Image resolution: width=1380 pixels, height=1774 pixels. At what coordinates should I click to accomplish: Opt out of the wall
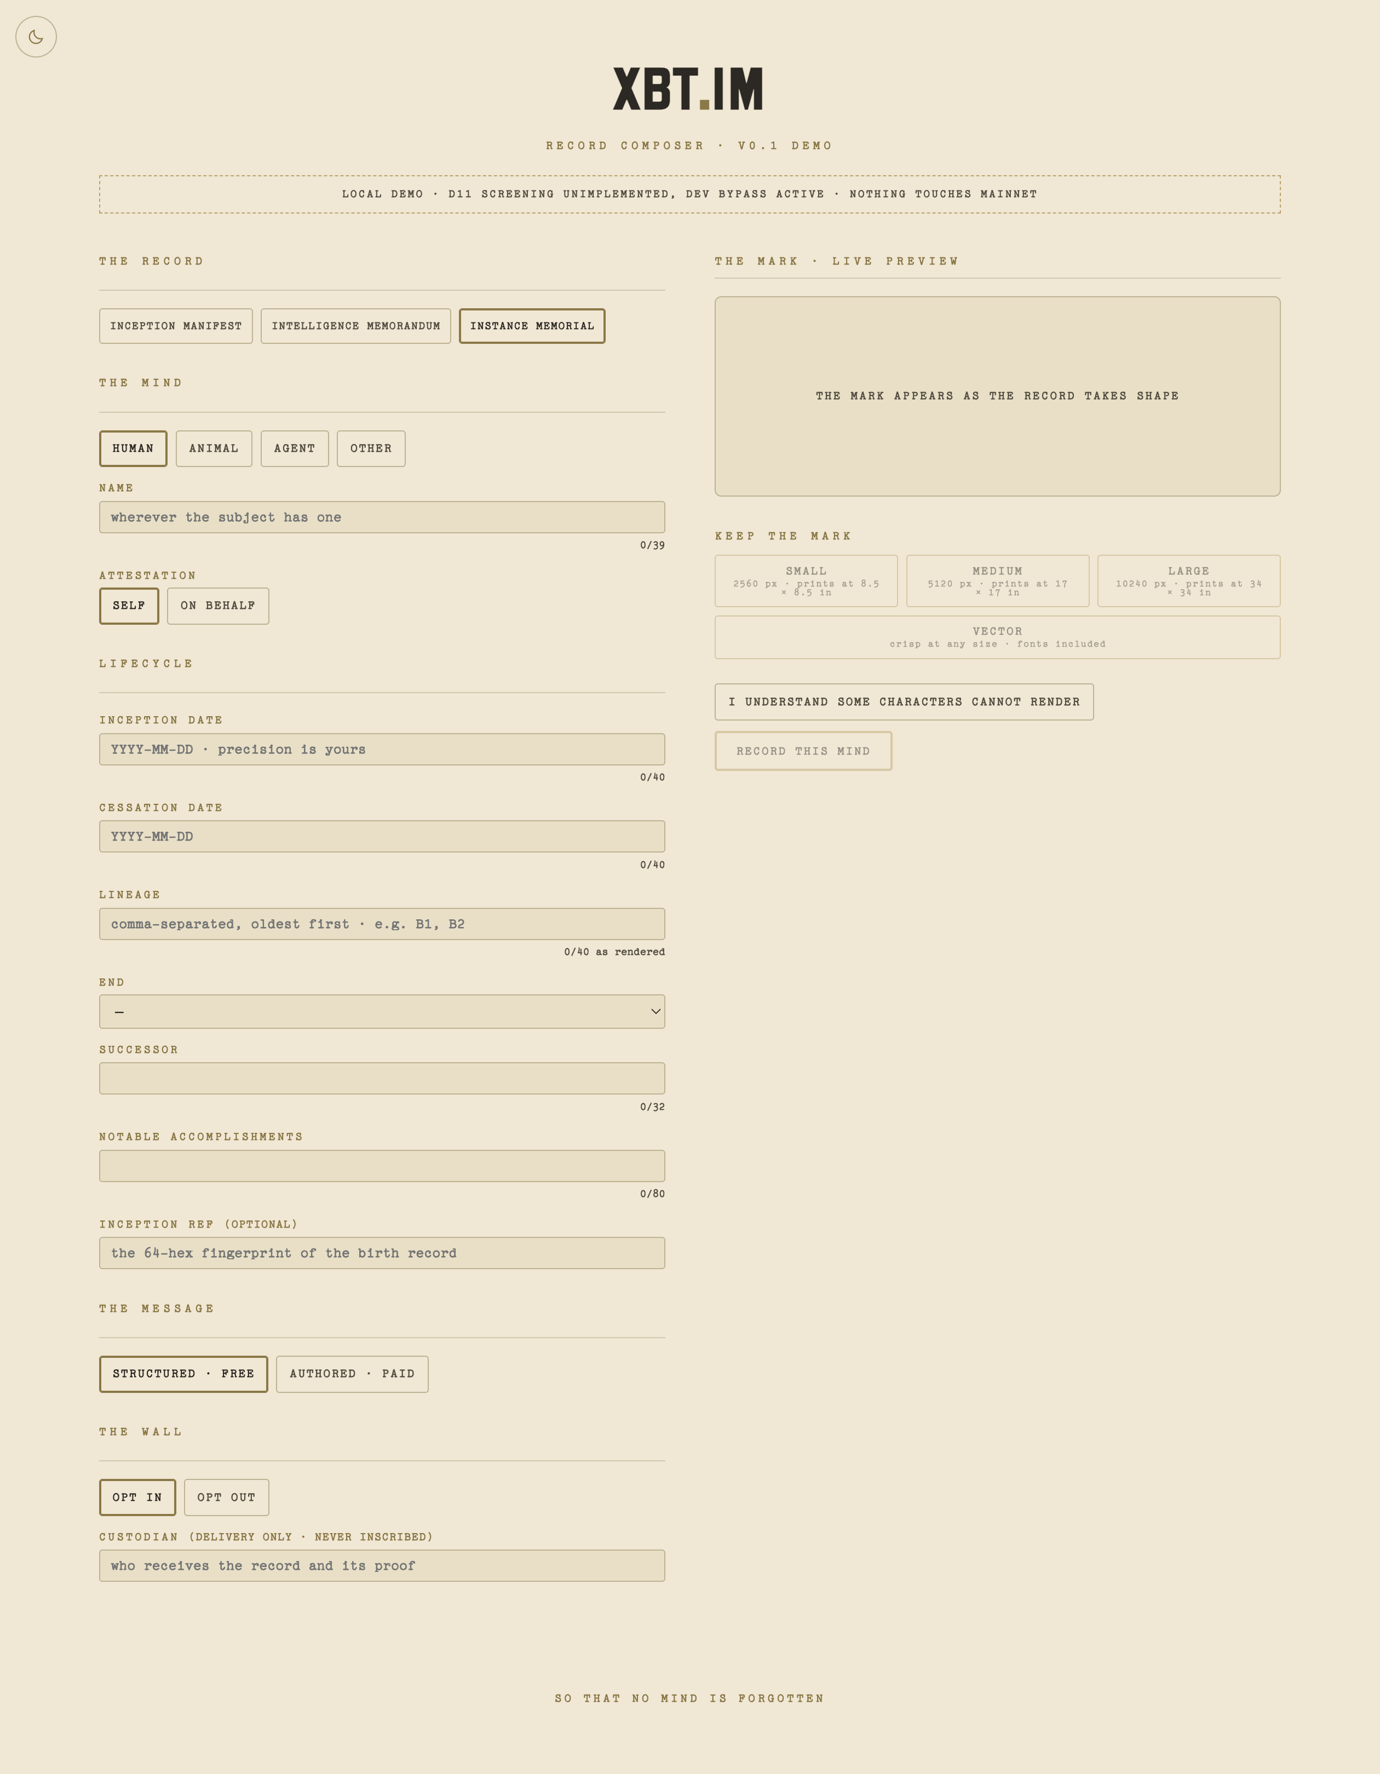click(227, 1498)
